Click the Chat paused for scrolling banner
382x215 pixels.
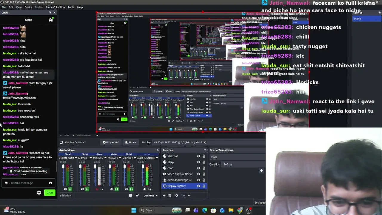pos(28,171)
